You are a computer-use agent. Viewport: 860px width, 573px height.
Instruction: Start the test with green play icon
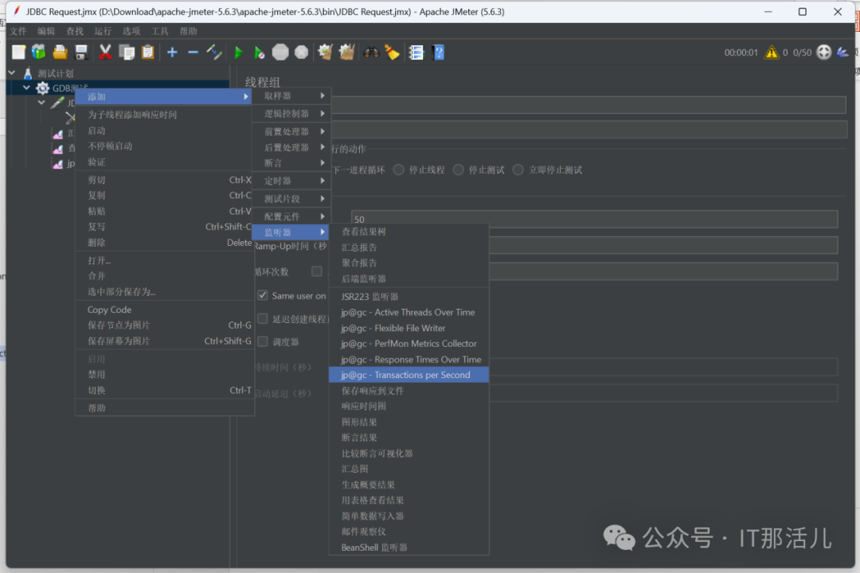[239, 52]
